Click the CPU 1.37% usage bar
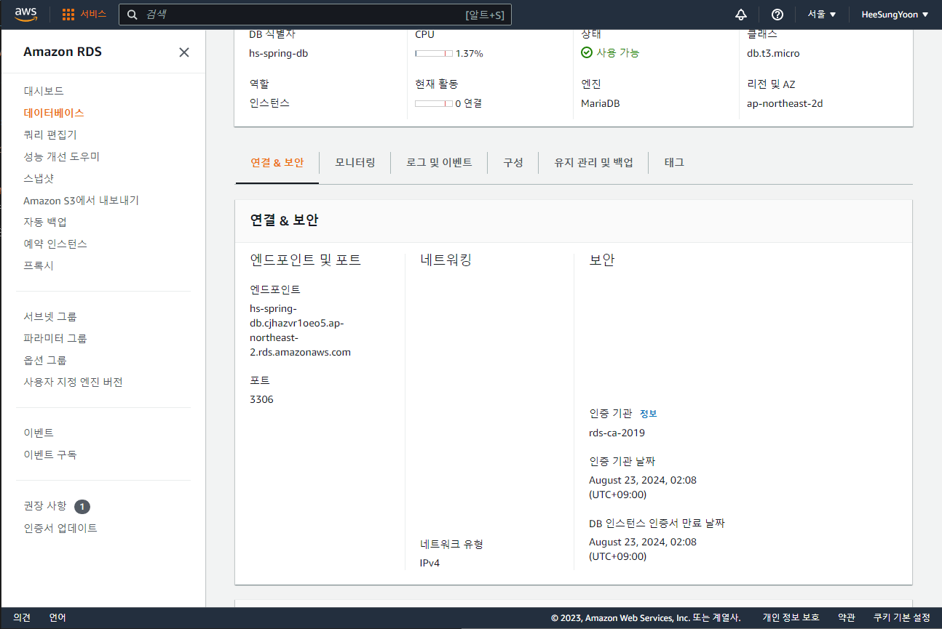 434,53
